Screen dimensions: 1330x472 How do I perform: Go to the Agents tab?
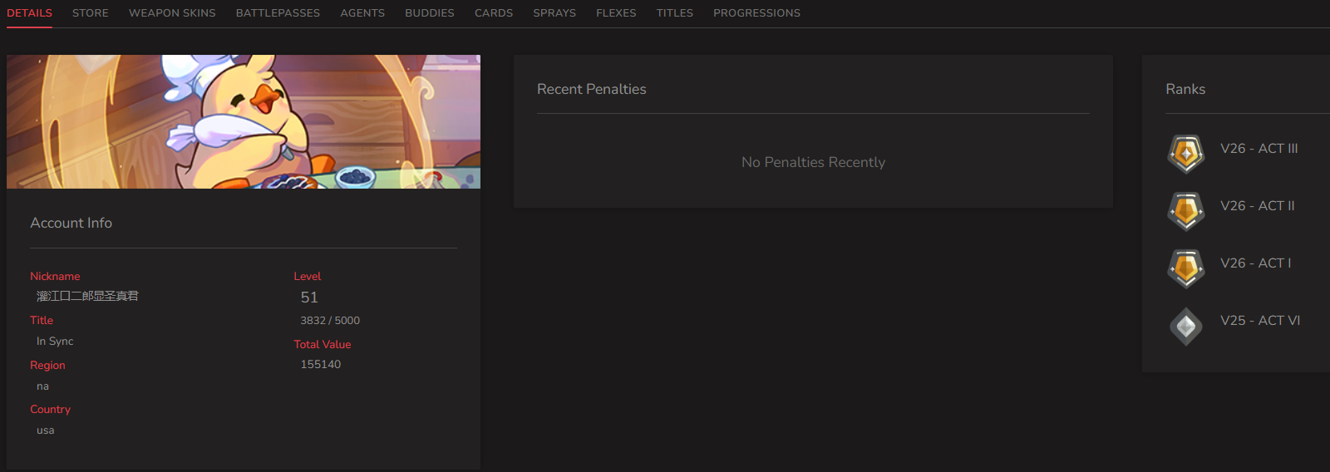362,13
